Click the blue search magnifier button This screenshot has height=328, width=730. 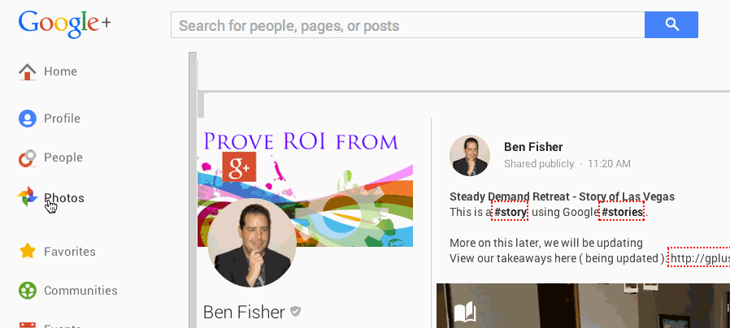[x=671, y=25]
